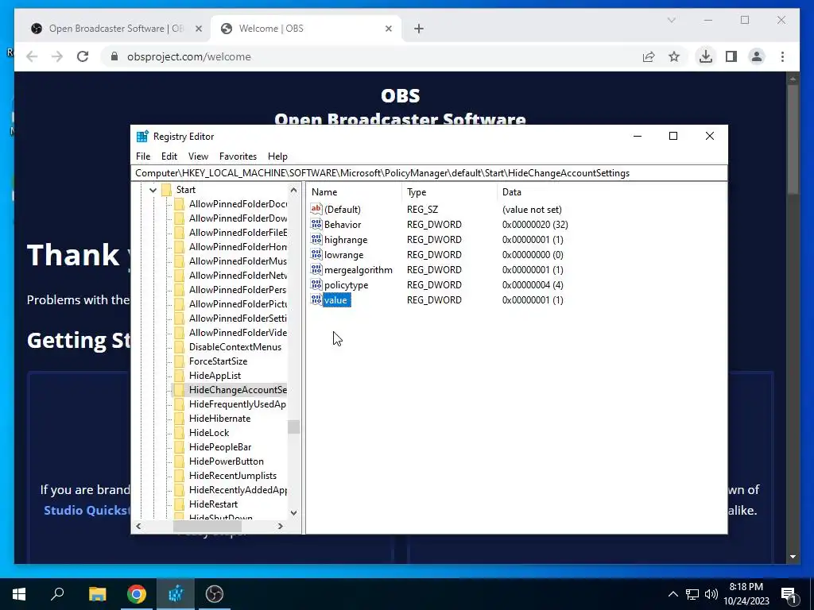This screenshot has width=814, height=610.
Task: Open Chrome profile avatar
Action: point(757,56)
